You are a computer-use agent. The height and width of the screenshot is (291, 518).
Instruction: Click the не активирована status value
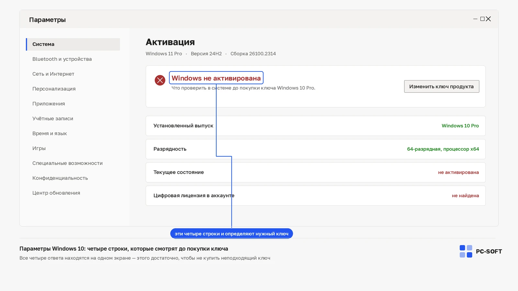point(458,172)
